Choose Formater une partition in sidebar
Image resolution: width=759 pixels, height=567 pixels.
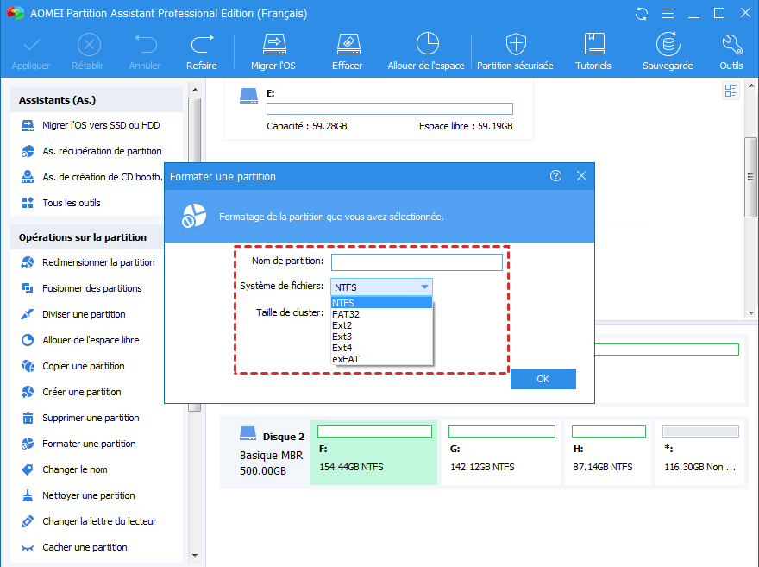point(89,444)
